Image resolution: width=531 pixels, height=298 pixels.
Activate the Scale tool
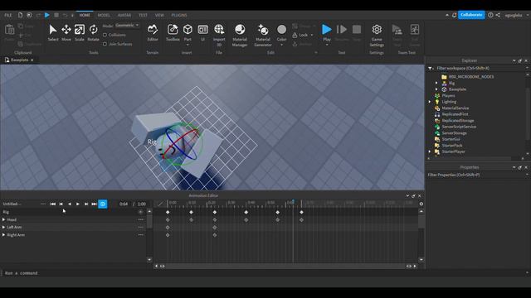(80, 33)
